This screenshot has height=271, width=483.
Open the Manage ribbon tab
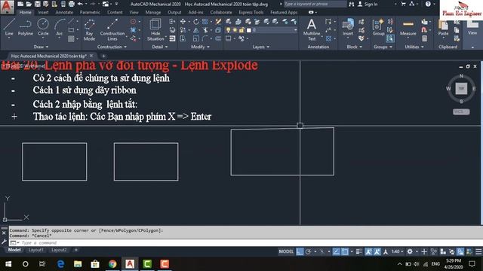pos(152,12)
